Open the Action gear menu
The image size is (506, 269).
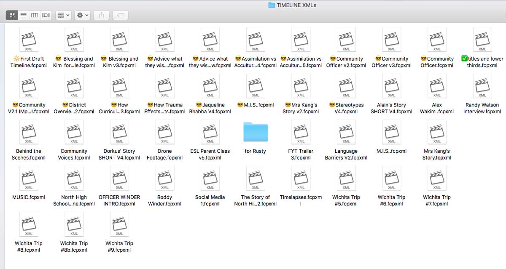click(82, 15)
